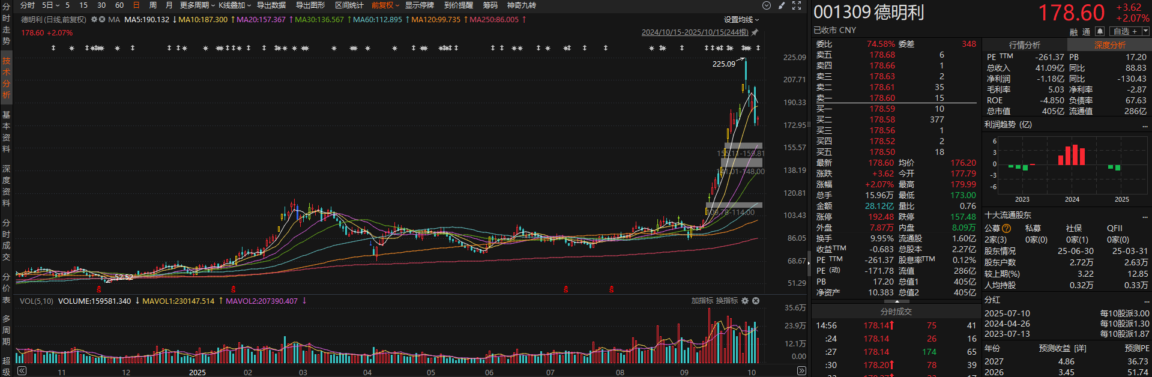1152x377 pixels.
Task: Click the fullscreen expand chart icon
Action: [797, 5]
